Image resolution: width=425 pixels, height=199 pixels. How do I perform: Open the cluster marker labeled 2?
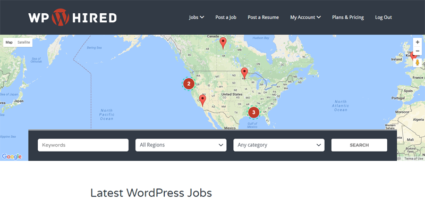point(189,84)
